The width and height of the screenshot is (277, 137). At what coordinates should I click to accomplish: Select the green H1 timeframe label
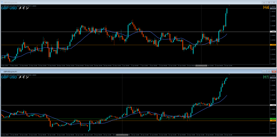click(x=266, y=77)
